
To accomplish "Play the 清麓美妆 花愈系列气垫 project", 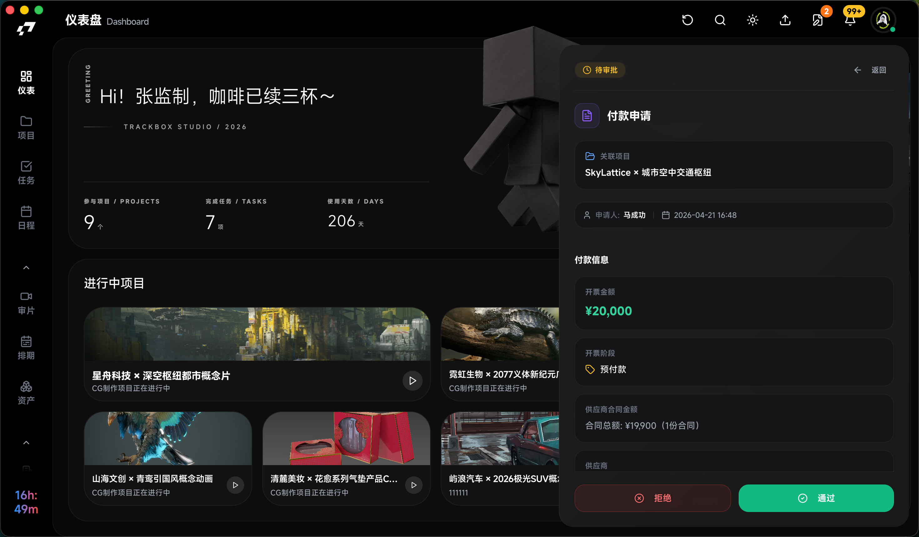I will tap(414, 485).
